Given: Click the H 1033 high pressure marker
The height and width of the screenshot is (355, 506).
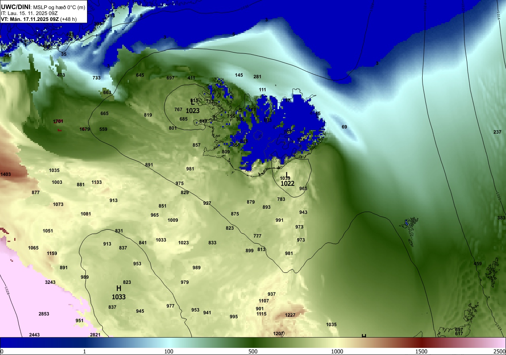Looking at the screenshot, I should coord(119,293).
